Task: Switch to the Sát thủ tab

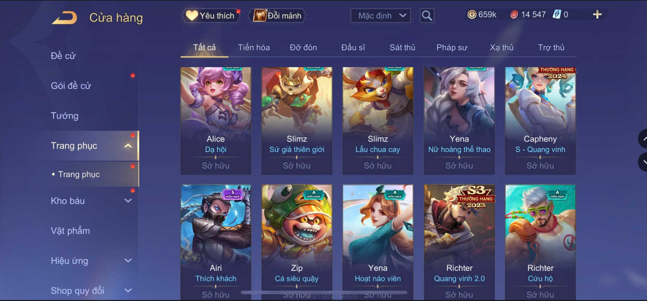Action: point(402,47)
